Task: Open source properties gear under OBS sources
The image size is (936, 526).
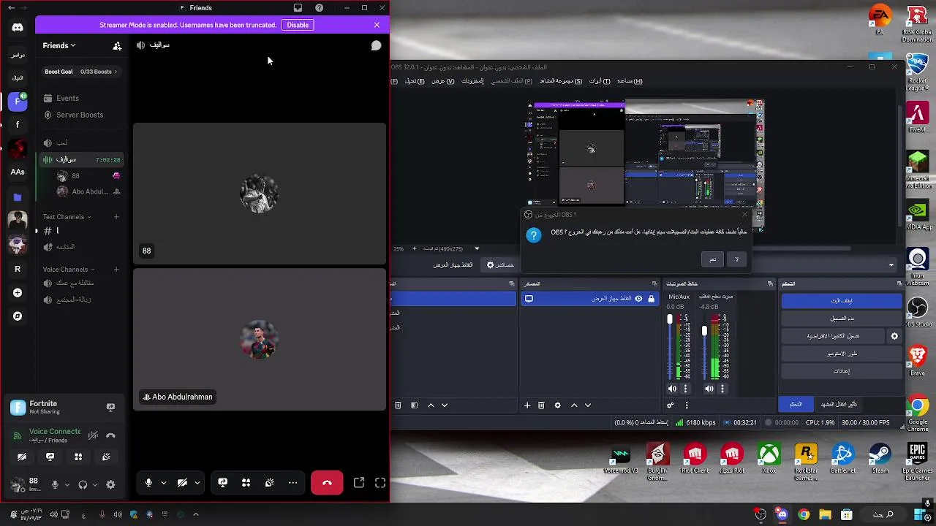Action: click(557, 405)
